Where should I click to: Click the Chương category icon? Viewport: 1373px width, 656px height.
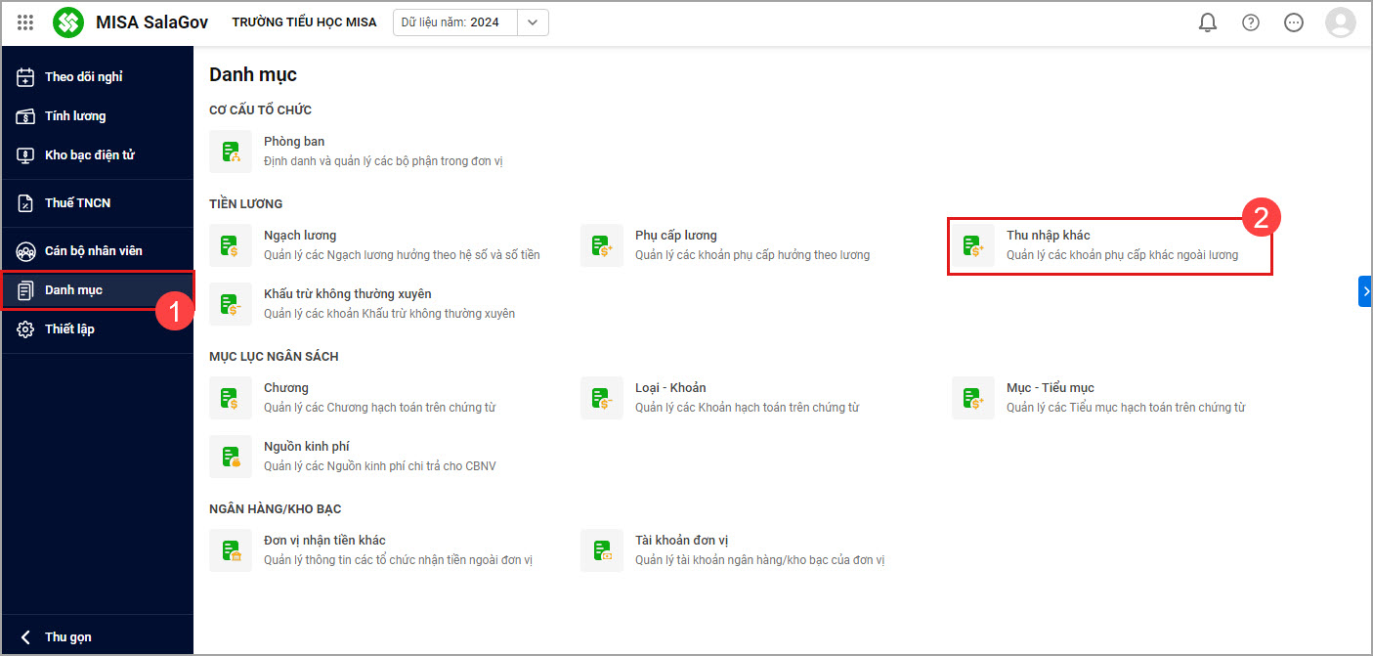coord(231,398)
